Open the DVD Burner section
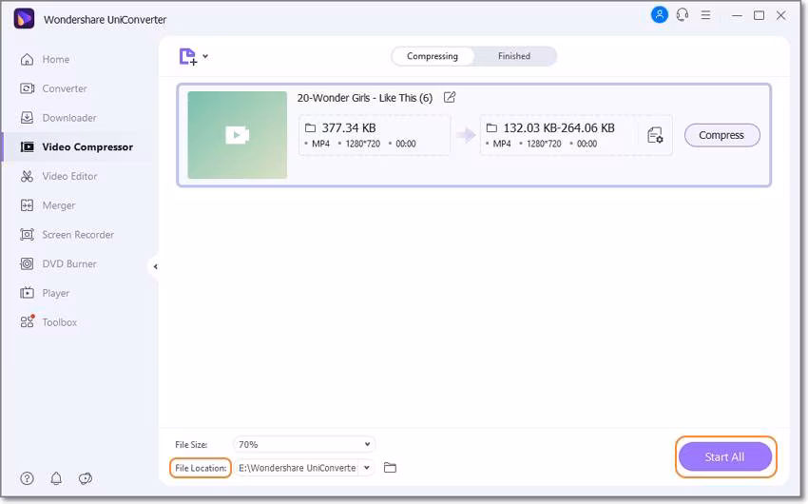Image resolution: width=808 pixels, height=504 pixels. click(58, 263)
